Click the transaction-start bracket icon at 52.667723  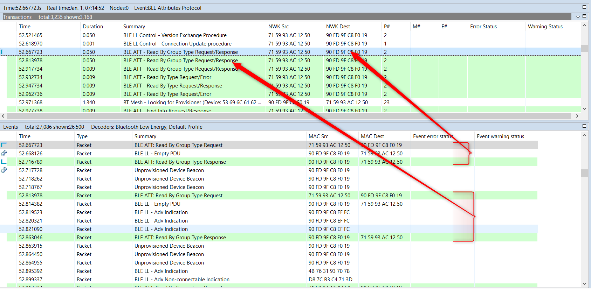(4, 145)
